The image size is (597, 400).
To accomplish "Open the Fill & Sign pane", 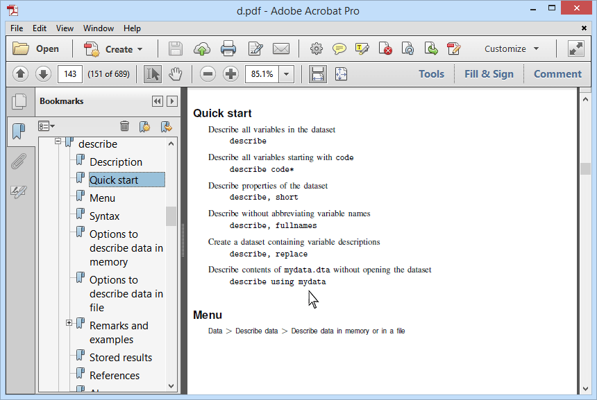I will click(489, 73).
